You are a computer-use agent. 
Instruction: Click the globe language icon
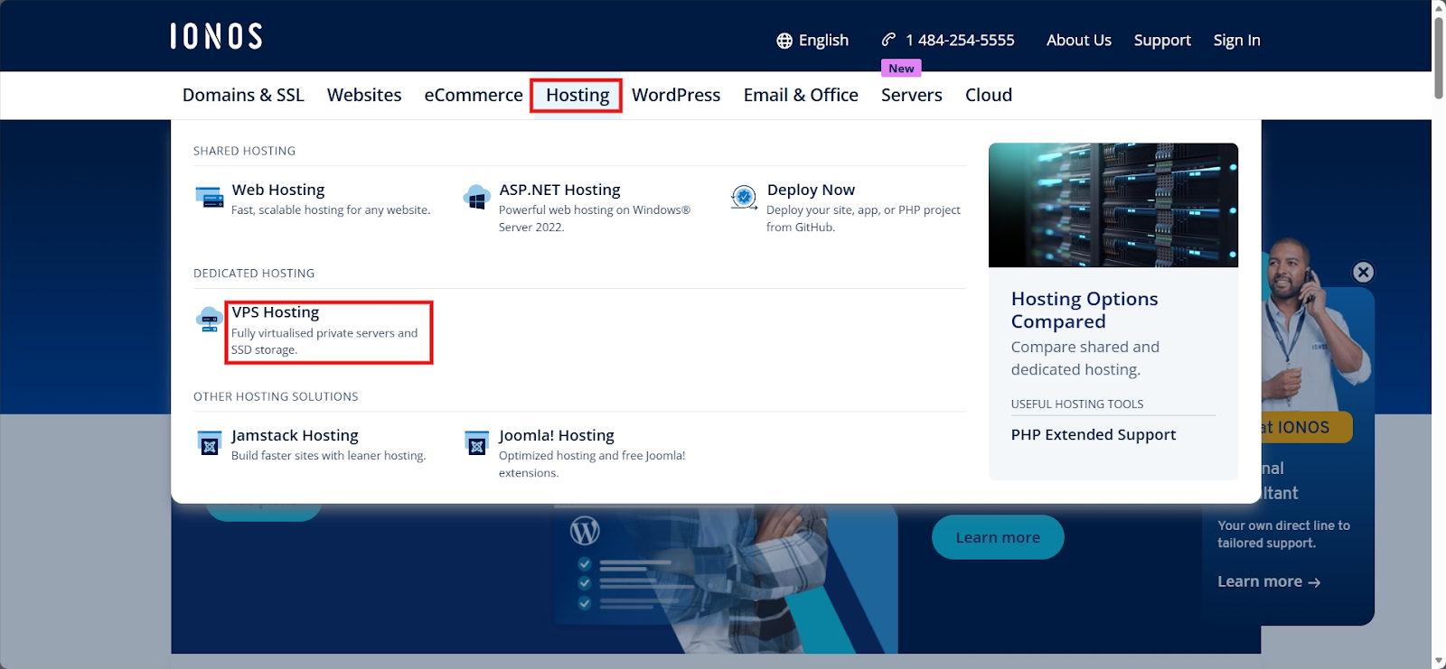tap(784, 41)
